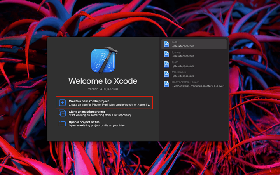Click the UnCrackable Level 1 project icon
The width and height of the screenshot is (280, 175).
click(166, 84)
